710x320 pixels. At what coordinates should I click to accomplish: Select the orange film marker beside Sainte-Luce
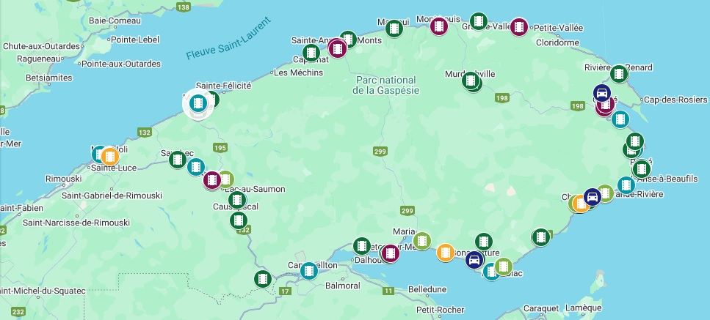click(109, 156)
